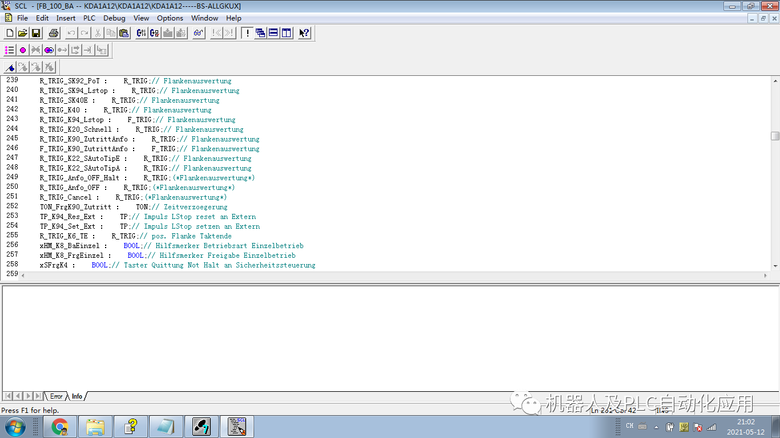Switch to the Error tab
Image resolution: width=780 pixels, height=438 pixels.
pos(56,396)
